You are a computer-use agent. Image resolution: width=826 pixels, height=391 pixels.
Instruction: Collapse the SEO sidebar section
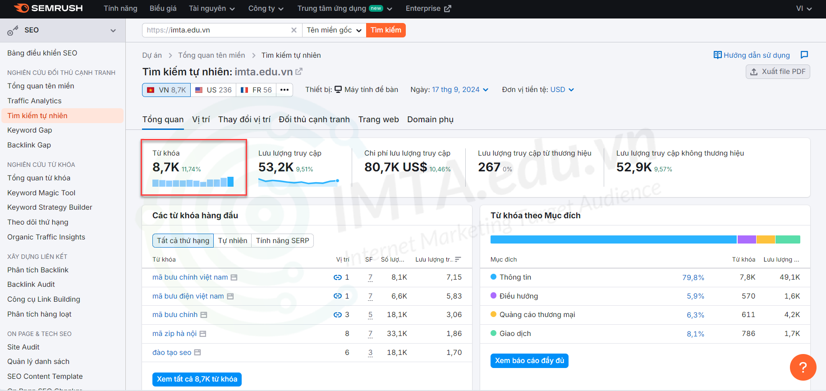tap(113, 31)
